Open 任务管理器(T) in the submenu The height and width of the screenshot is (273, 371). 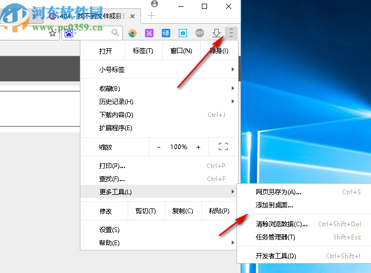pos(304,237)
